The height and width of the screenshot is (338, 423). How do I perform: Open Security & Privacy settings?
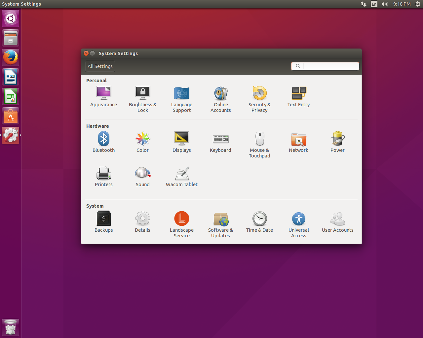point(259,99)
